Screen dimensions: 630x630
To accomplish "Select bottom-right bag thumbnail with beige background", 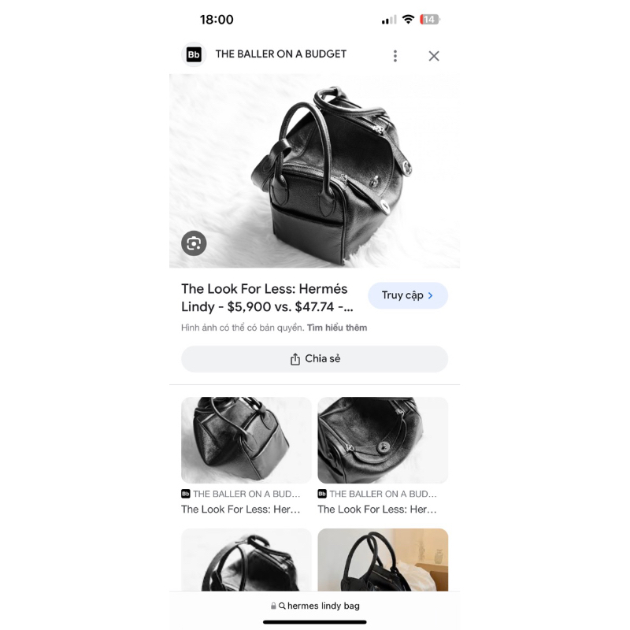I will [383, 560].
